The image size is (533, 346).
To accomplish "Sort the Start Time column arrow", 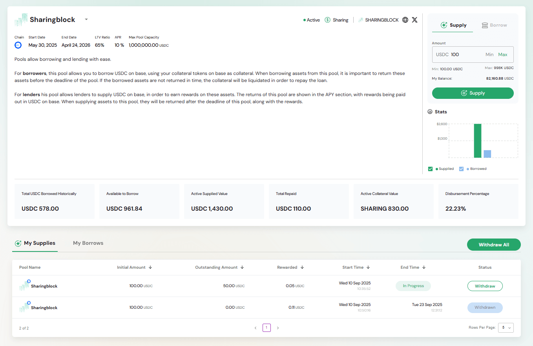I will (368, 268).
